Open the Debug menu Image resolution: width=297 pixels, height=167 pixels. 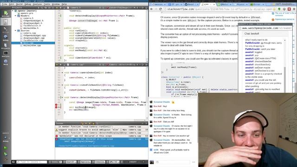point(27,4)
